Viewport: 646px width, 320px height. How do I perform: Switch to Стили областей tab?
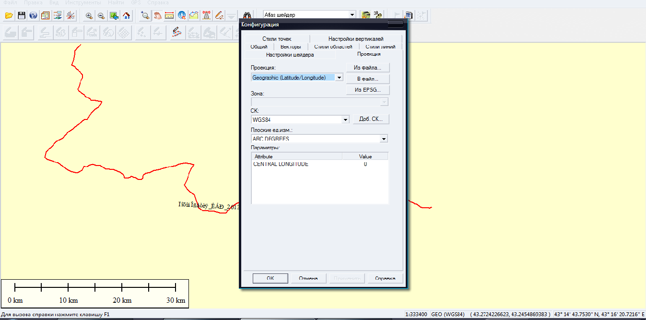(333, 47)
